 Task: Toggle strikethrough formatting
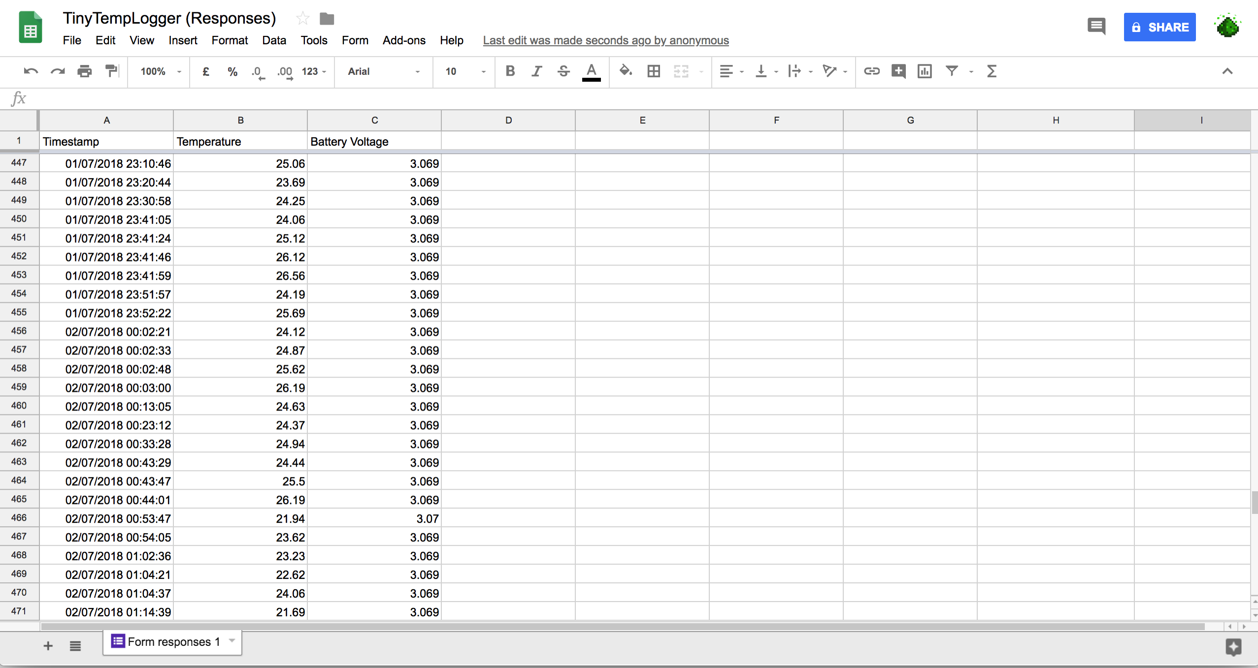(563, 71)
